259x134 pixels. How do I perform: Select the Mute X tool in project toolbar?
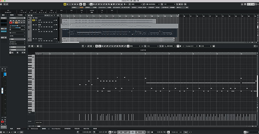[106, 4]
